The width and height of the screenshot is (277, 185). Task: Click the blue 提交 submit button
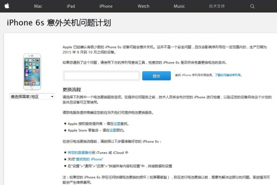[x=157, y=76]
